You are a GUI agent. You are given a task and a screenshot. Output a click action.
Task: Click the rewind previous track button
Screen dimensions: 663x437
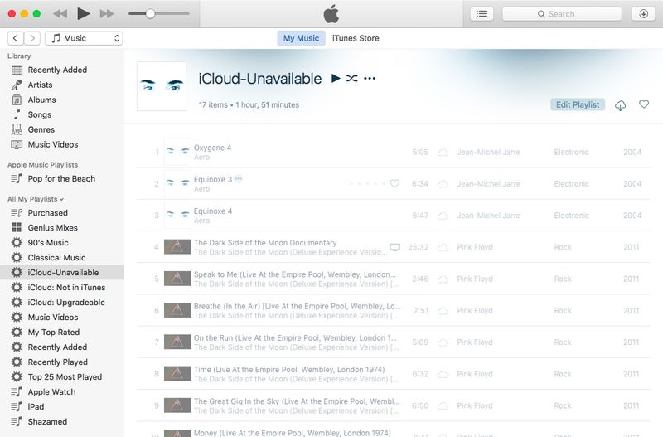[x=60, y=13]
